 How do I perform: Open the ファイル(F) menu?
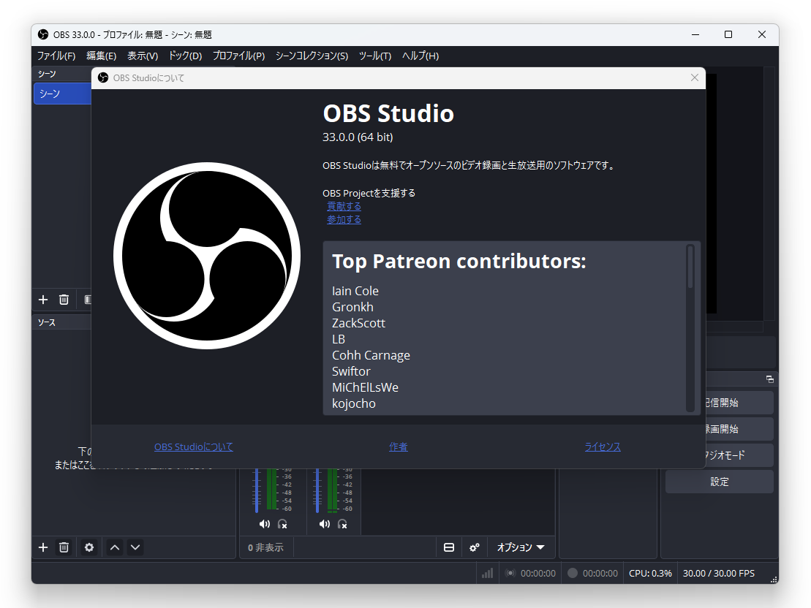click(x=56, y=56)
